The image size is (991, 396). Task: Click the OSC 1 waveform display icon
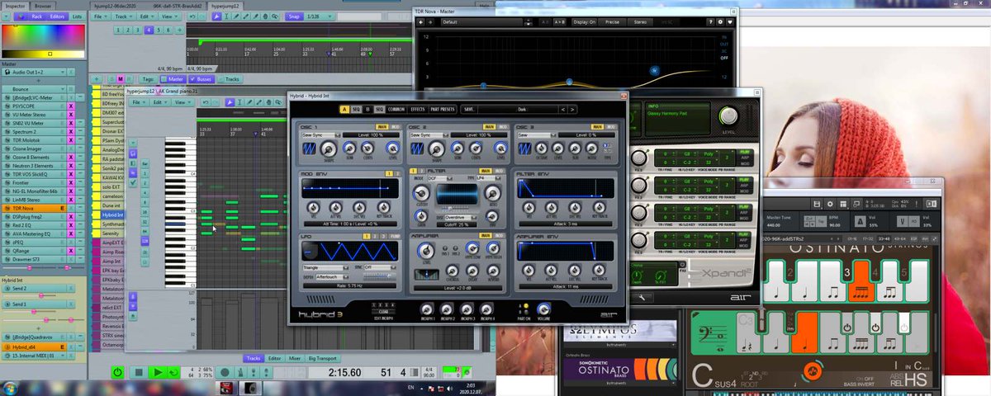coord(310,148)
